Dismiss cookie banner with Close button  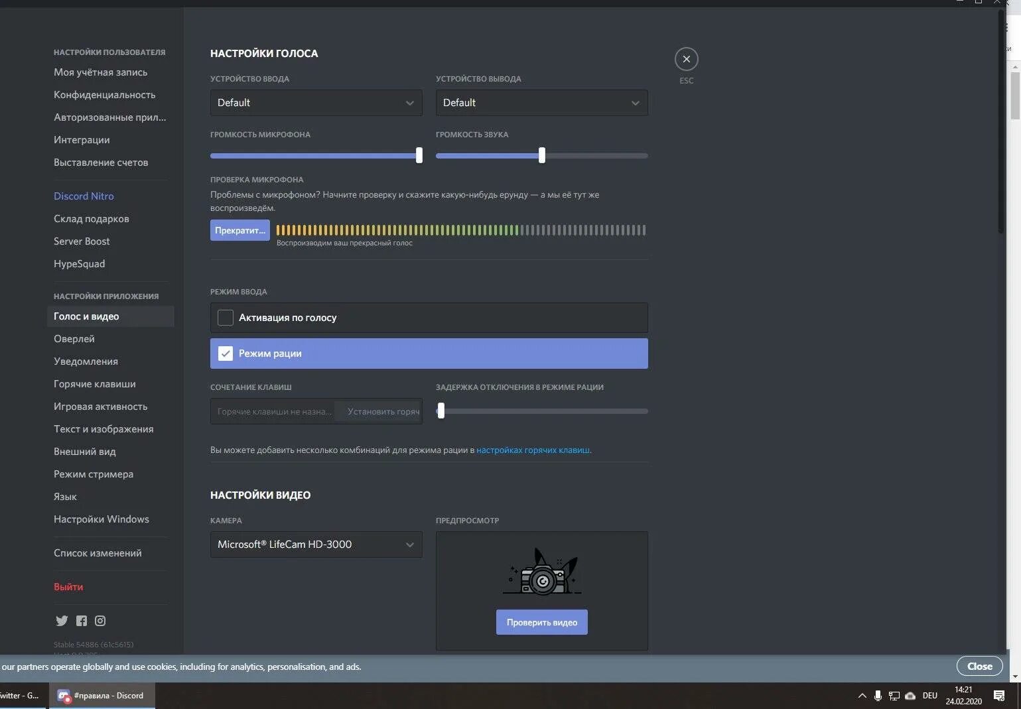[x=979, y=666]
